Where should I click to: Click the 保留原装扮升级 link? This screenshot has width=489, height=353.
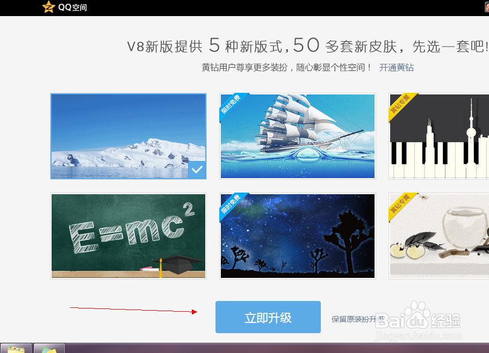358,319
